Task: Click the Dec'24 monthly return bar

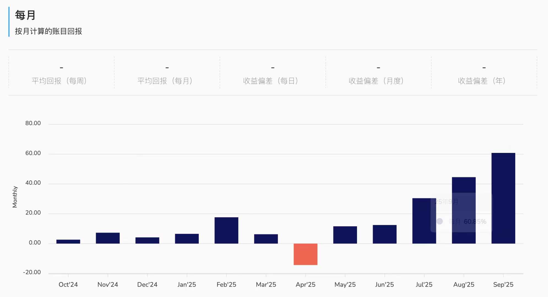Action: click(x=147, y=240)
